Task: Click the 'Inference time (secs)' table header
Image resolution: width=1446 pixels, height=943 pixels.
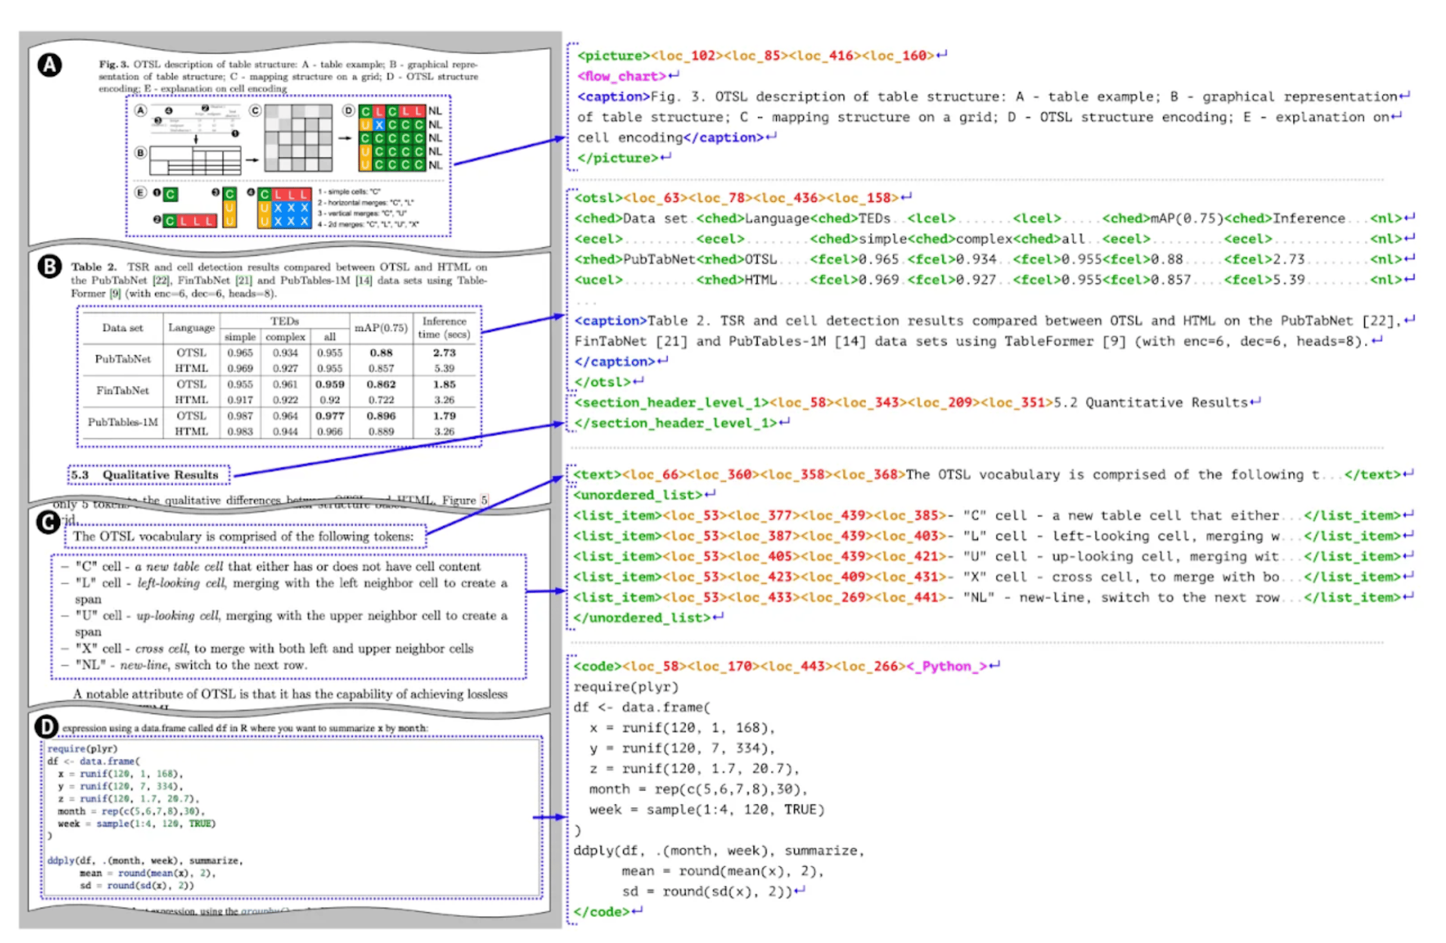Action: (x=444, y=327)
